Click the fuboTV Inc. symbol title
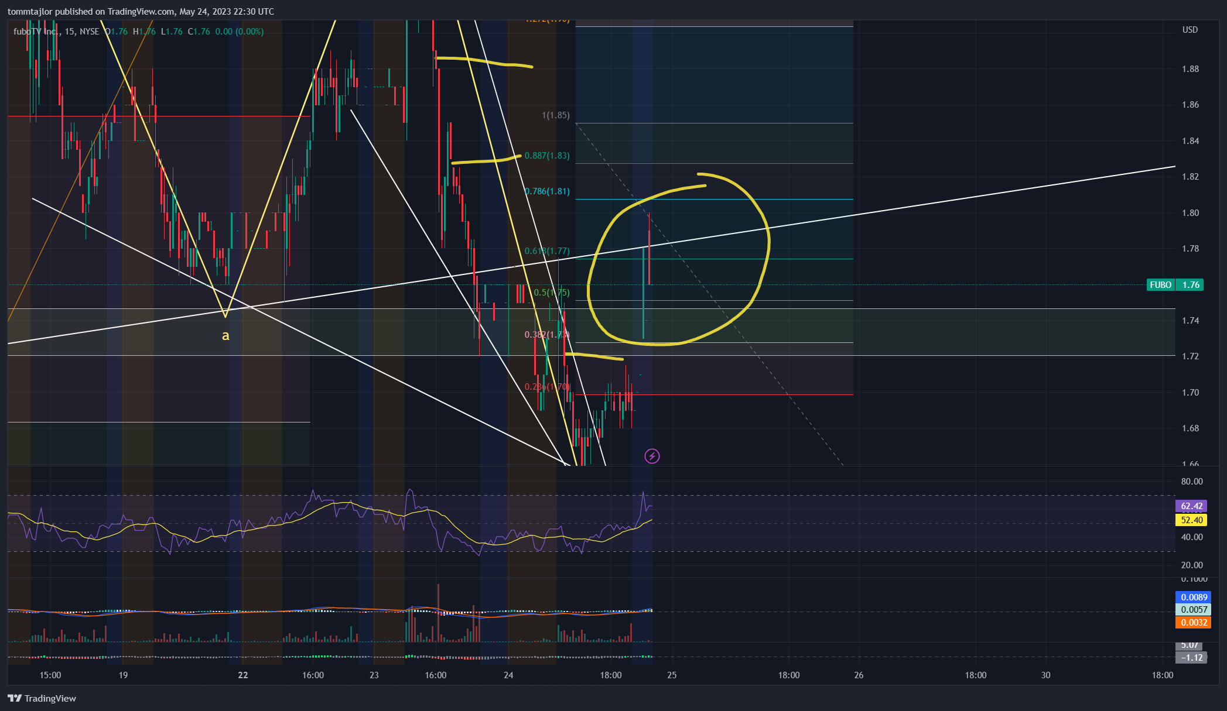This screenshot has width=1227, height=711. (36, 32)
